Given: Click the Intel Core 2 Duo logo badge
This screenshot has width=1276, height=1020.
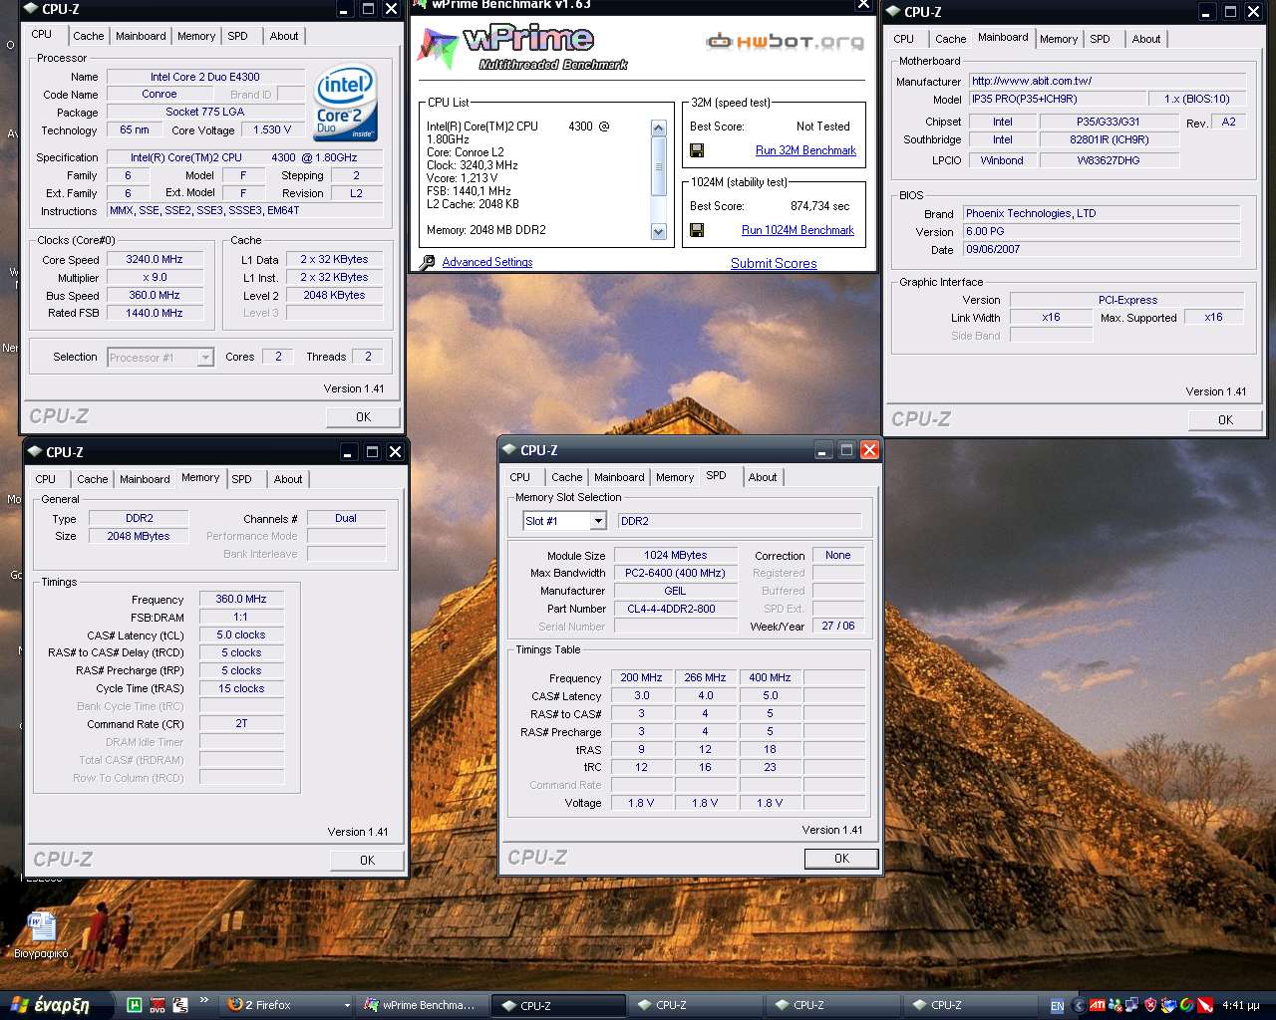Looking at the screenshot, I should [x=345, y=103].
